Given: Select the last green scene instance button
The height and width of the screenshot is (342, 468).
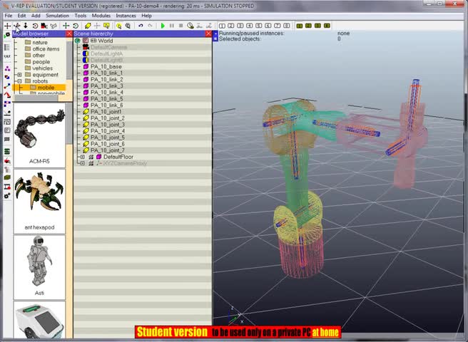Looking at the screenshot, I should click(327, 26).
